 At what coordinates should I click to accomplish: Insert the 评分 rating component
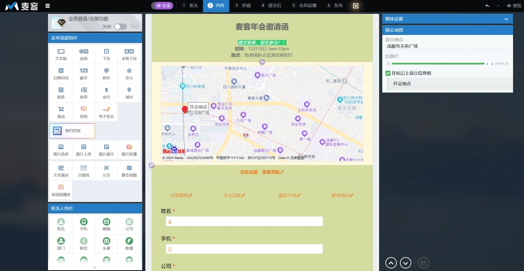click(x=129, y=74)
